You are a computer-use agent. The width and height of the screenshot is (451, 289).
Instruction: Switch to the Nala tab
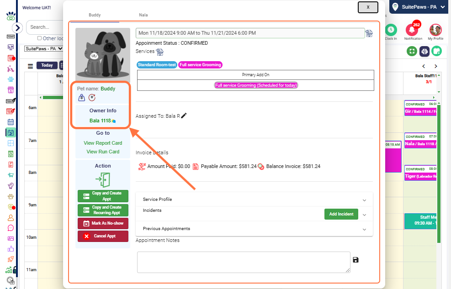(143, 15)
